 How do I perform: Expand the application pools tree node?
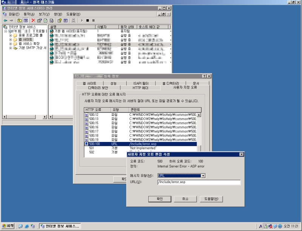(x=11, y=35)
